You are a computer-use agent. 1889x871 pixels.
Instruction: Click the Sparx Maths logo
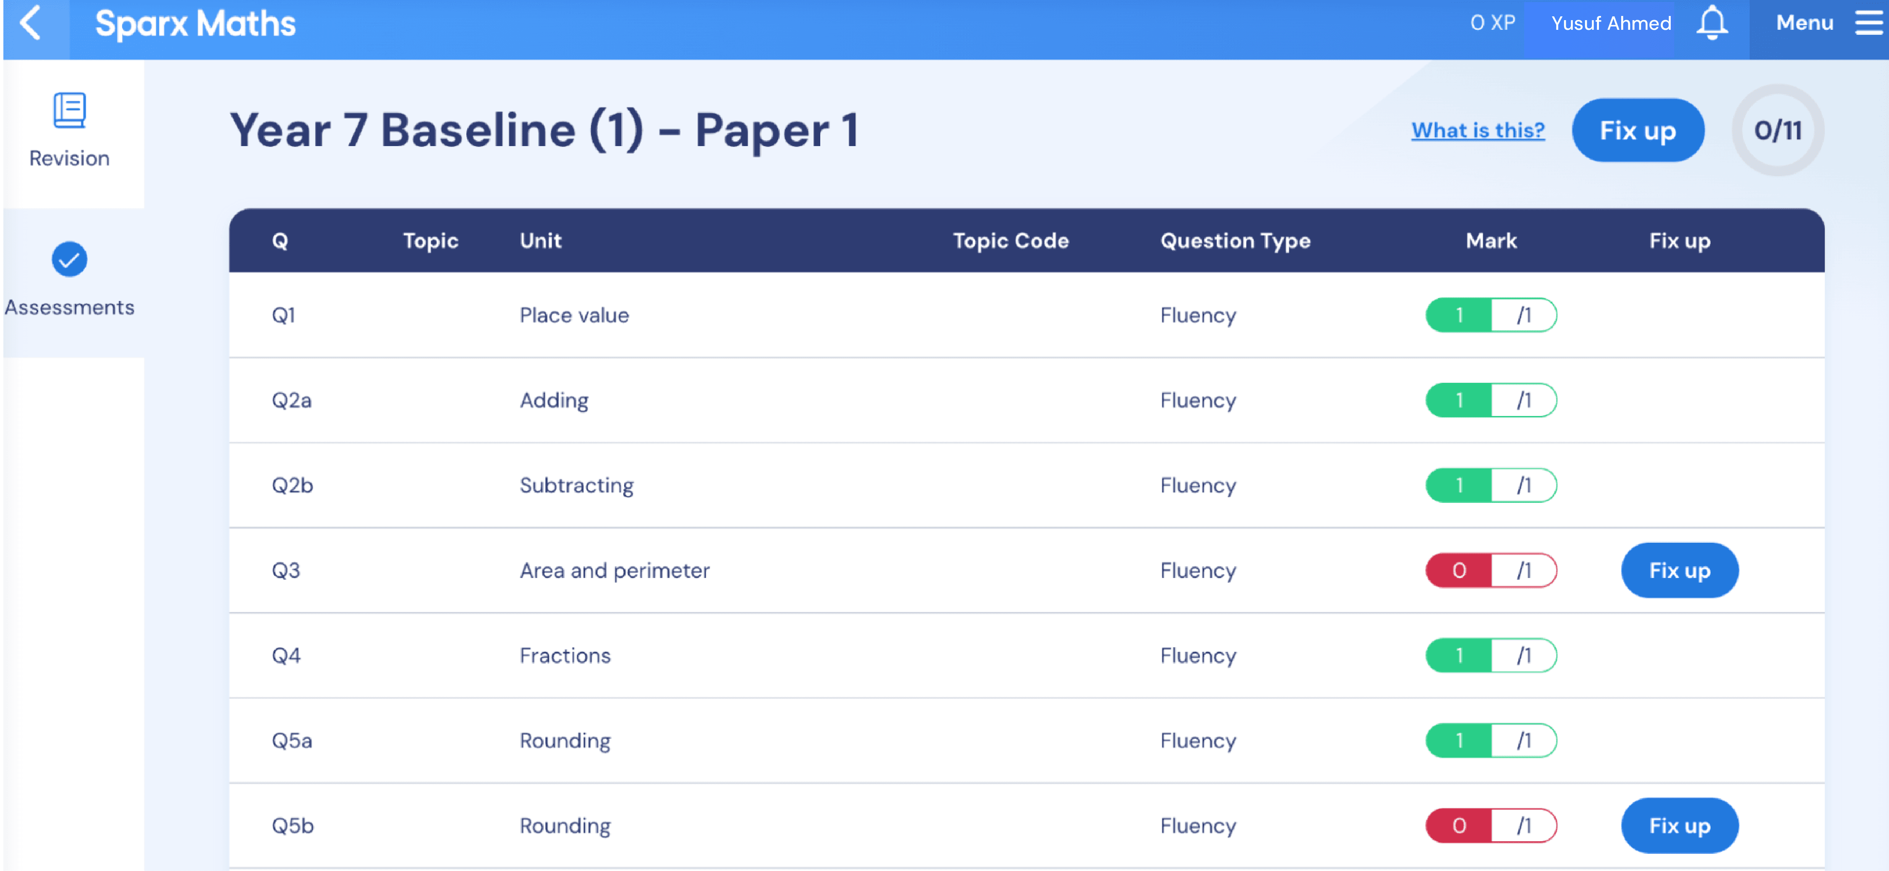coord(195,23)
